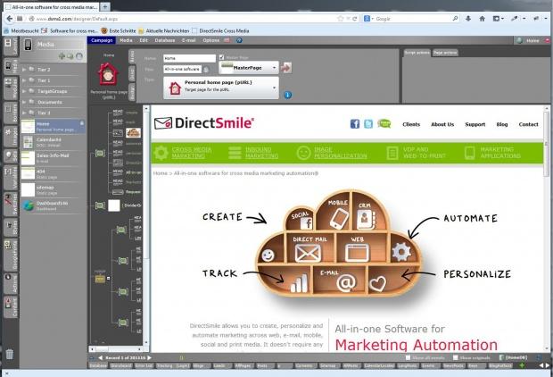Screen dimensions: 553x377
Task: Select the Calendar document thumbnail
Action: [x=28, y=142]
